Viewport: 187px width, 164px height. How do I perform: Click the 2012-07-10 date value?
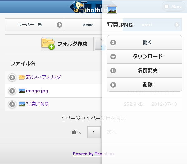pos(164,104)
